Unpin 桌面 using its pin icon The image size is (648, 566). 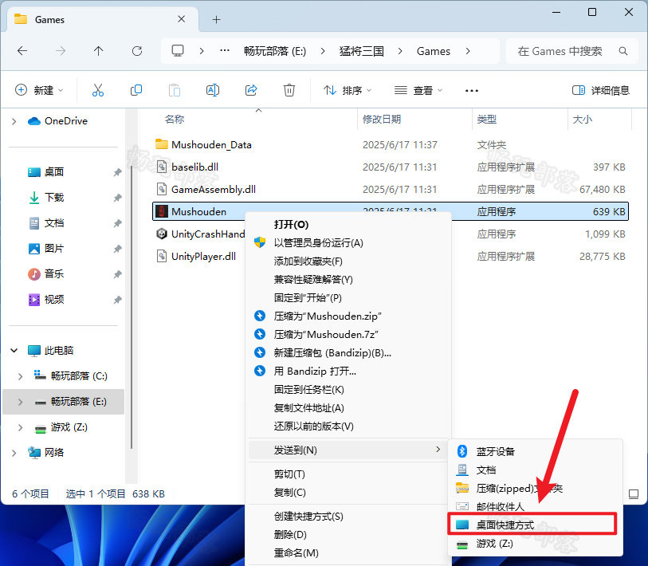[118, 172]
